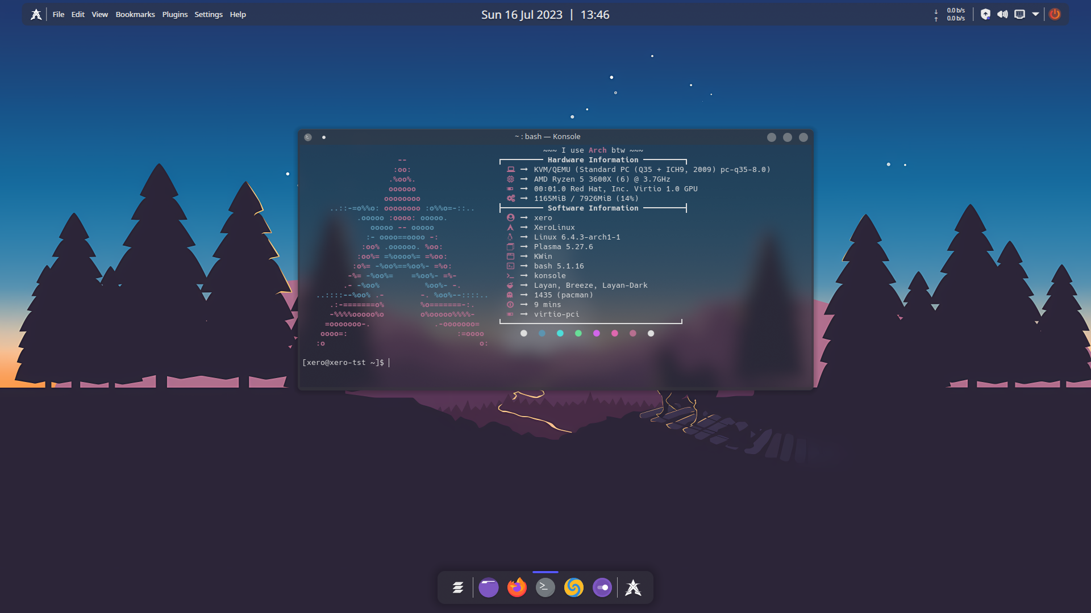Minimize the Konsole window

pyautogui.click(x=772, y=137)
